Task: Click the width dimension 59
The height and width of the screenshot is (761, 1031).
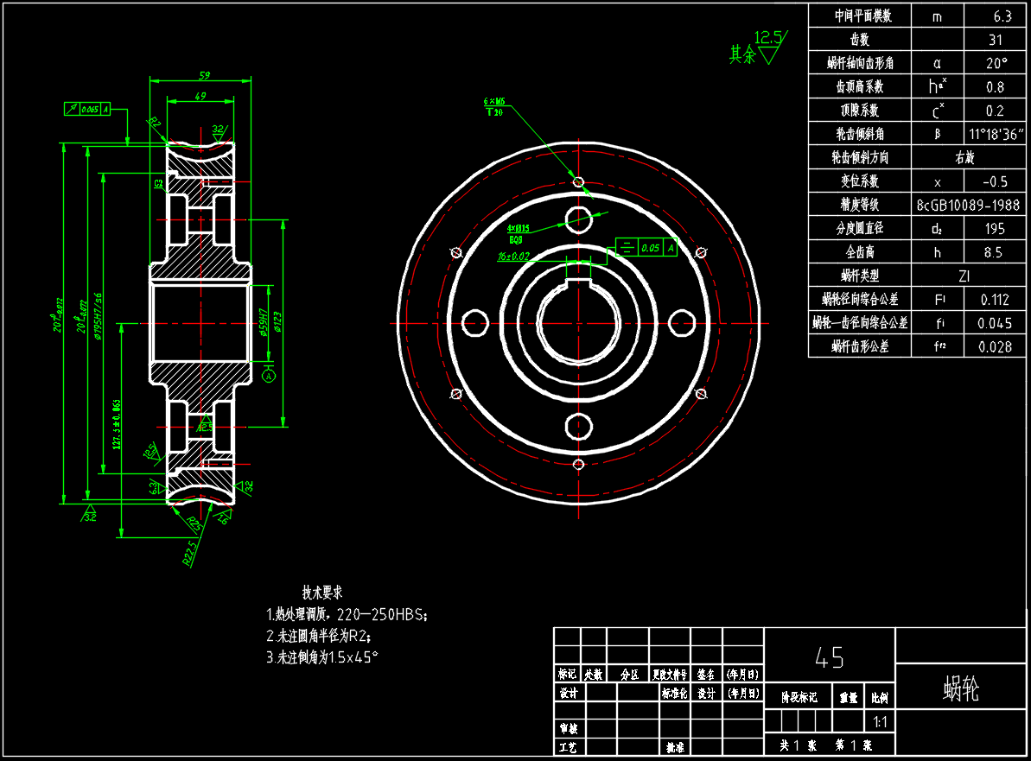Action: [x=205, y=75]
